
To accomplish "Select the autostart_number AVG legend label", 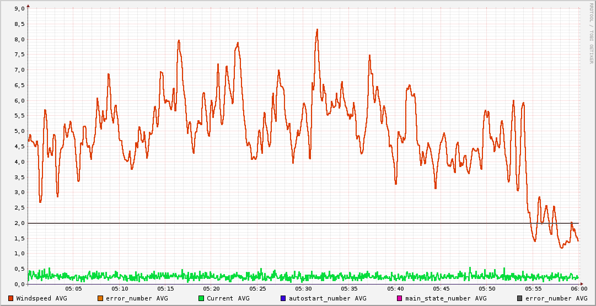I will pyautogui.click(x=327, y=298).
